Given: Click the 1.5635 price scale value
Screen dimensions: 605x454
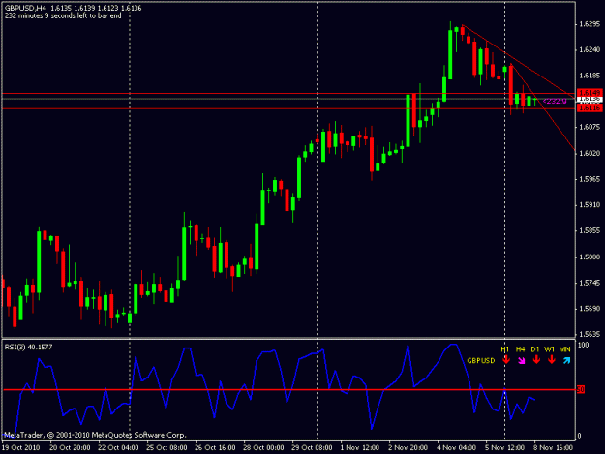Looking at the screenshot, I should point(590,334).
